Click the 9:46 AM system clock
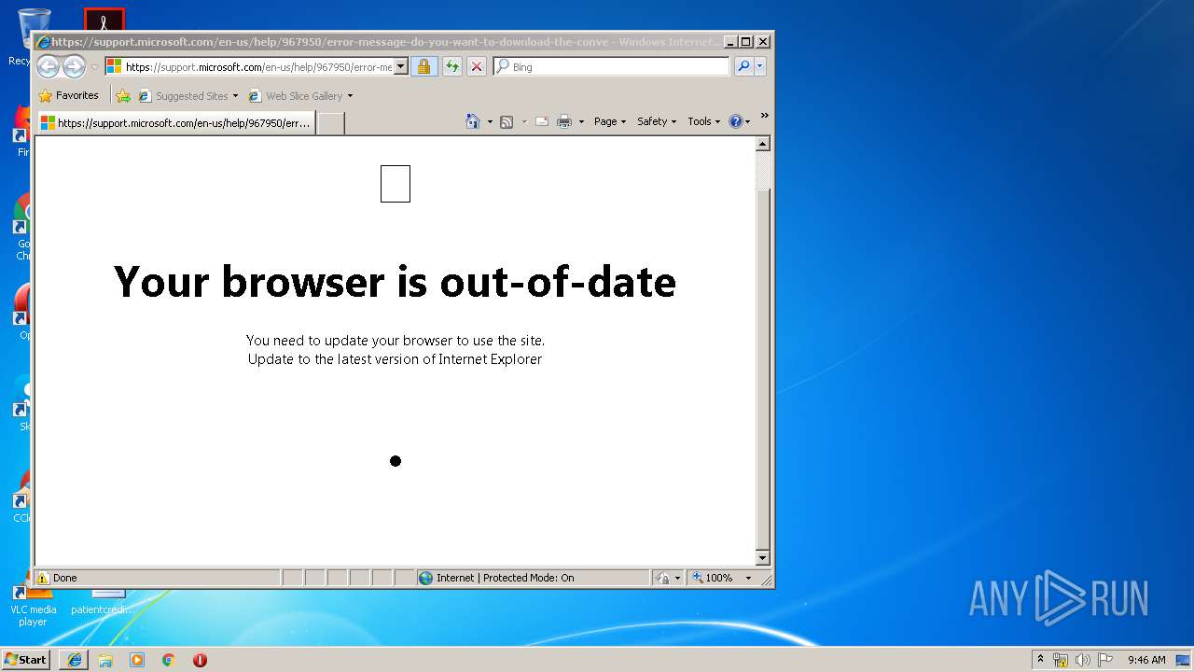1194x672 pixels. tap(1146, 660)
